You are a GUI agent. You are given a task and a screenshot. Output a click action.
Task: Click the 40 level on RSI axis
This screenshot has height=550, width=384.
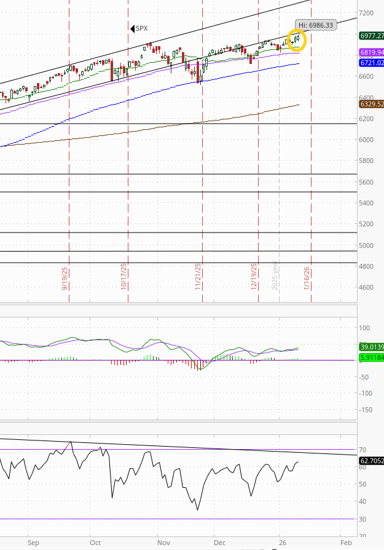(362, 501)
